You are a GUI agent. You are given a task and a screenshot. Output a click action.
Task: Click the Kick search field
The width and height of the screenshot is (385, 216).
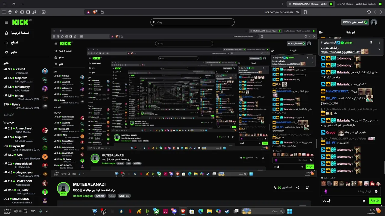(192, 22)
